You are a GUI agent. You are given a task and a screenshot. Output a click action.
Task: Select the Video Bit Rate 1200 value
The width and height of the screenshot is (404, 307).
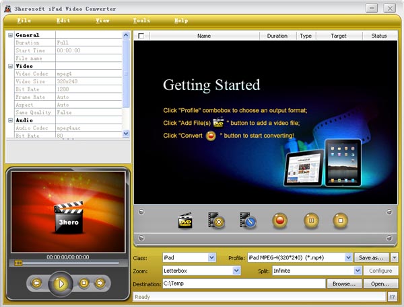click(89, 89)
